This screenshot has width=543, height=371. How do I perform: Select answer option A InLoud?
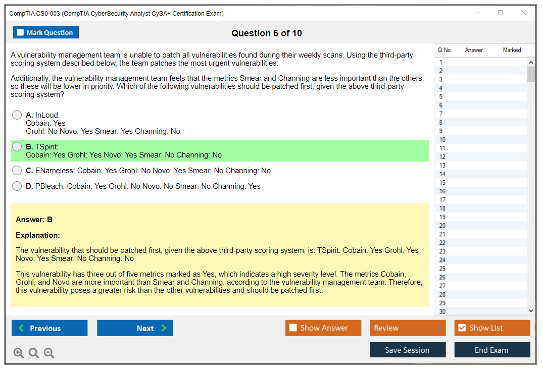(x=17, y=115)
